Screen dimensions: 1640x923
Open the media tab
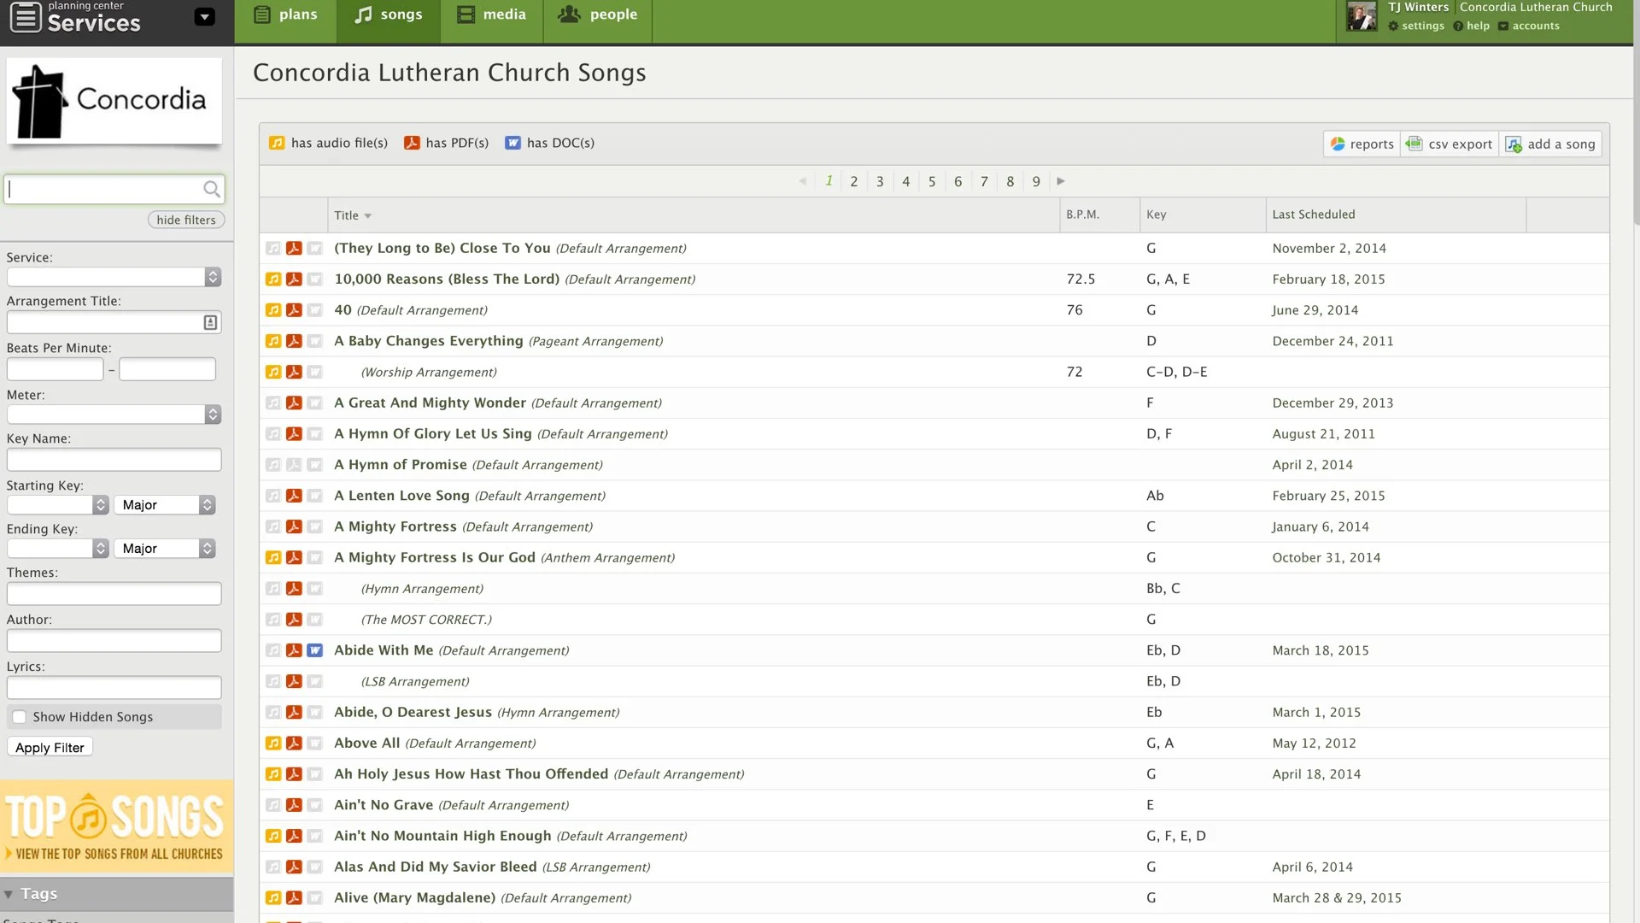point(492,21)
